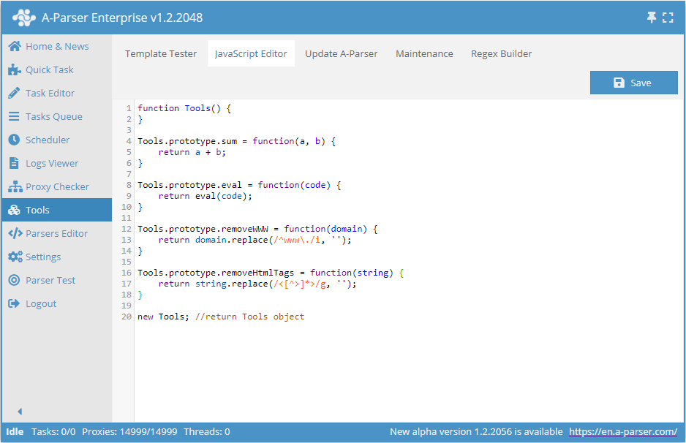Click the Scheduler clock icon
686x443 pixels.
pyautogui.click(x=15, y=140)
